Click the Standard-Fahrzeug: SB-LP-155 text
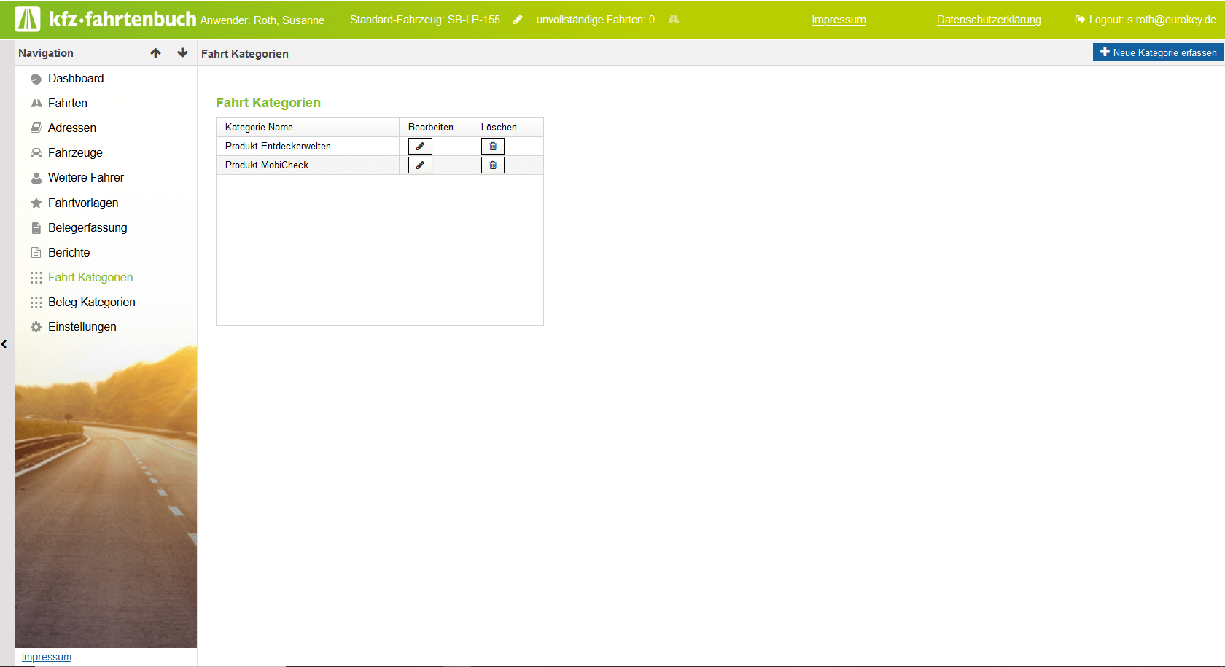Image resolution: width=1225 pixels, height=667 pixels. 425,20
